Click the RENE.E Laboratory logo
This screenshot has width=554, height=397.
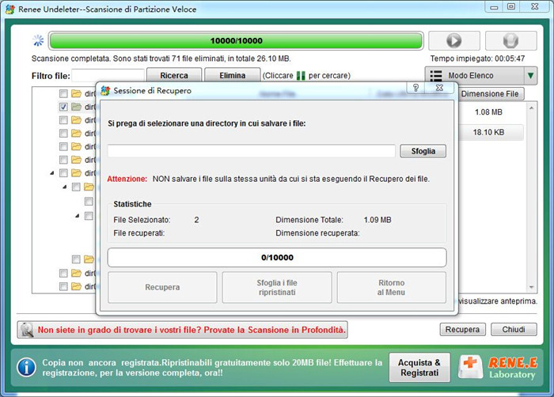(498, 367)
